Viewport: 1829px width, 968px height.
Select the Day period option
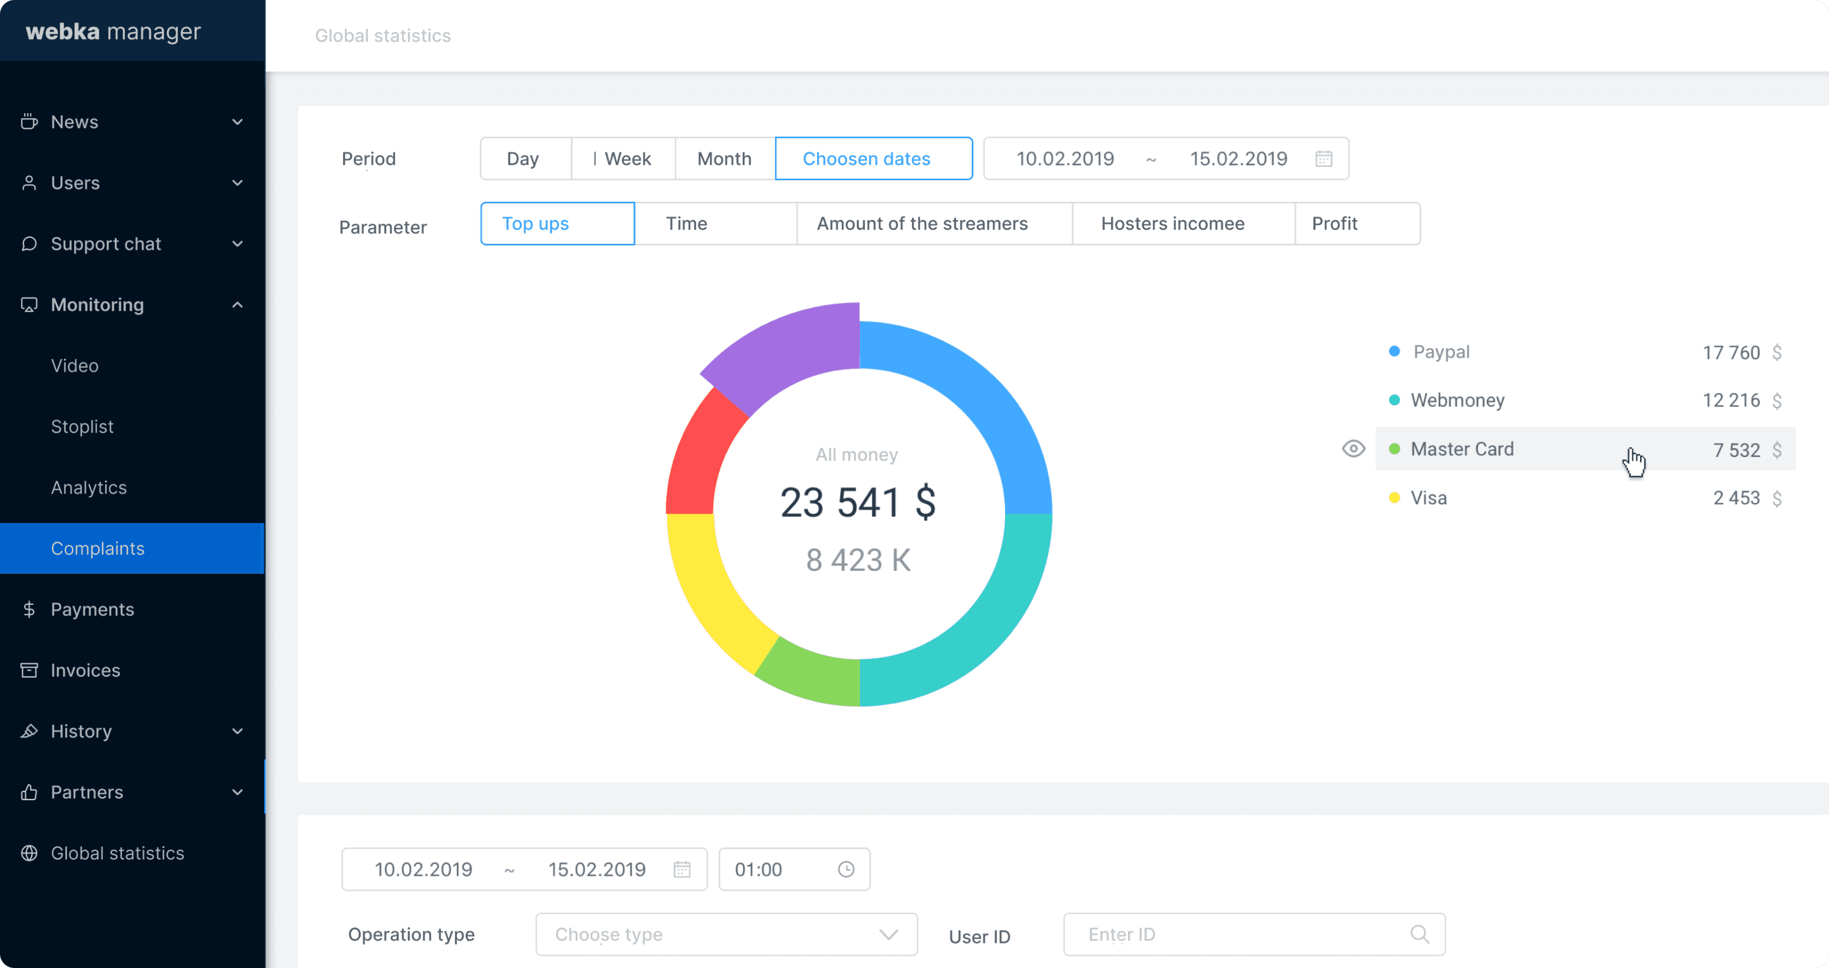[x=523, y=158]
